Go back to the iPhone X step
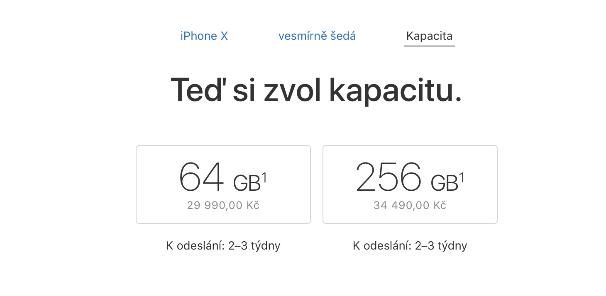The width and height of the screenshot is (606, 296). click(204, 36)
